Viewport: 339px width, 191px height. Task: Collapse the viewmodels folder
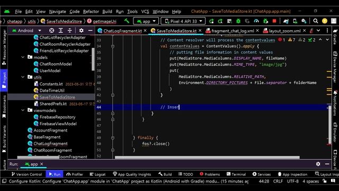click(23, 110)
